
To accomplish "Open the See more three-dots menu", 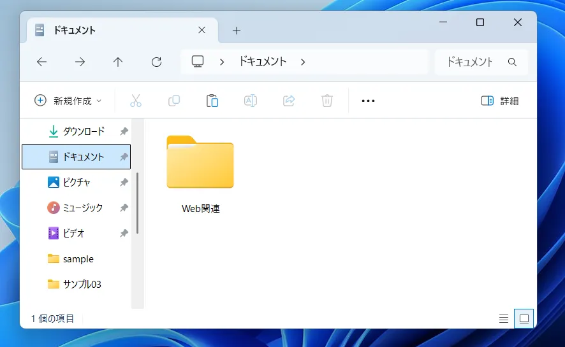I will (368, 101).
